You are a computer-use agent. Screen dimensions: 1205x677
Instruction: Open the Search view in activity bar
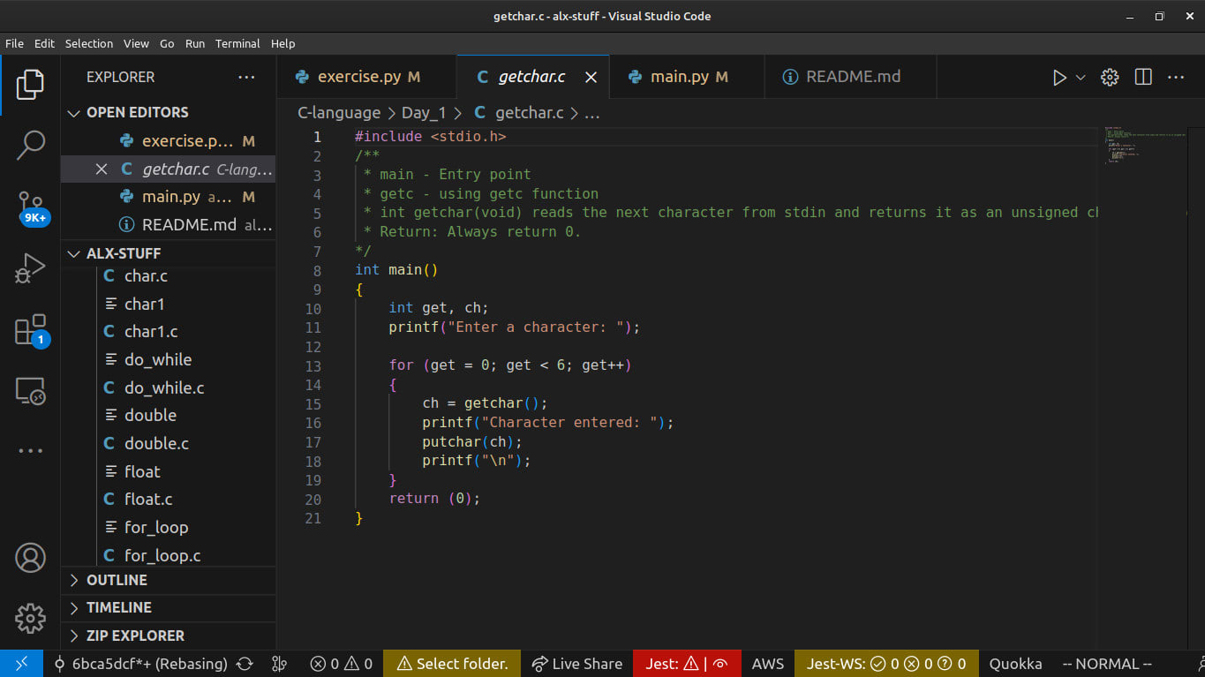point(30,145)
